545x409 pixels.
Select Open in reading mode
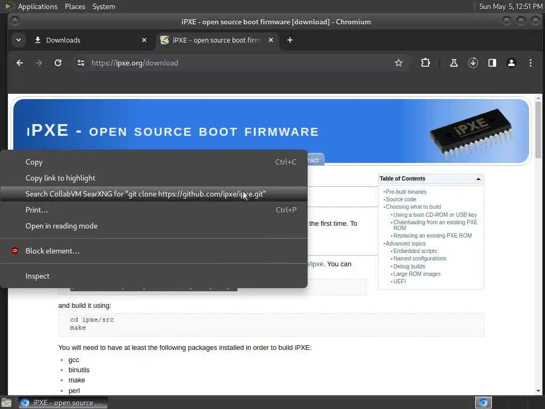154,226
